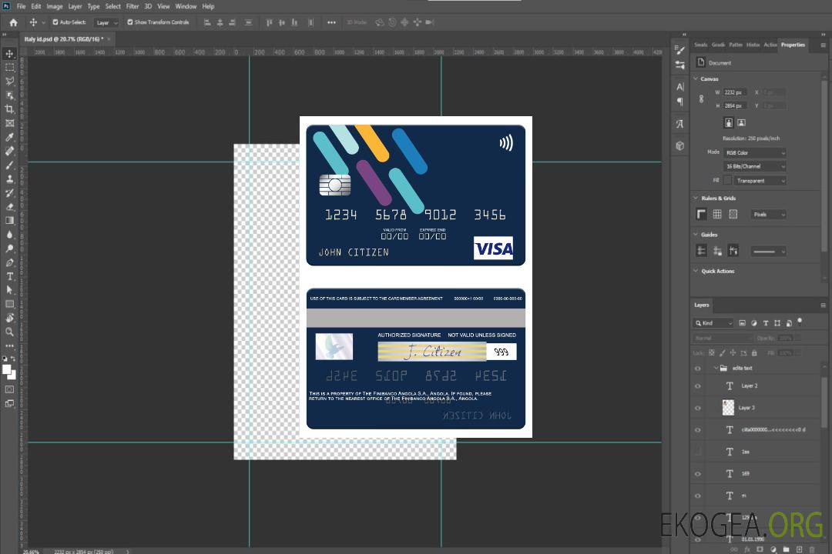This screenshot has width=832, height=554.
Task: Select the Rectangular Marquee tool
Action: [9, 68]
